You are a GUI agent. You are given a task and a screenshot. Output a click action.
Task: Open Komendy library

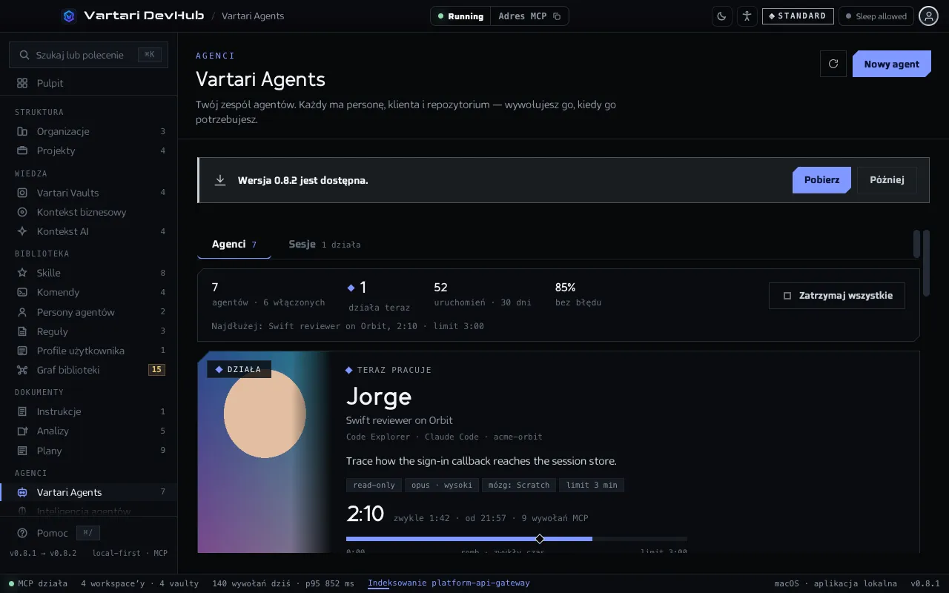point(89,292)
